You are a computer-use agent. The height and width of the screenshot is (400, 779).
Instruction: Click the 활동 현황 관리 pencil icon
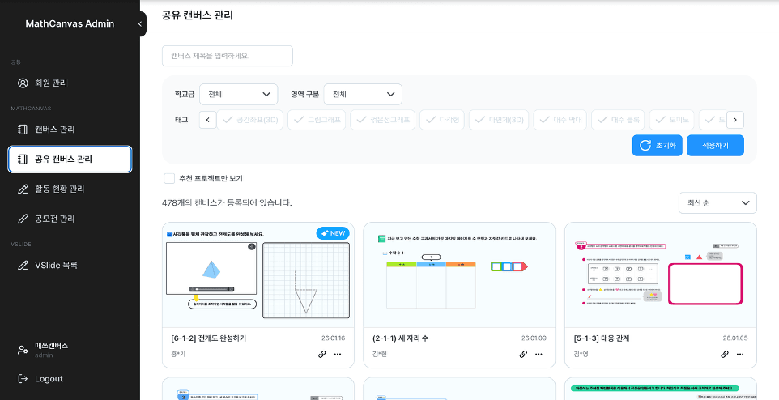[23, 189]
